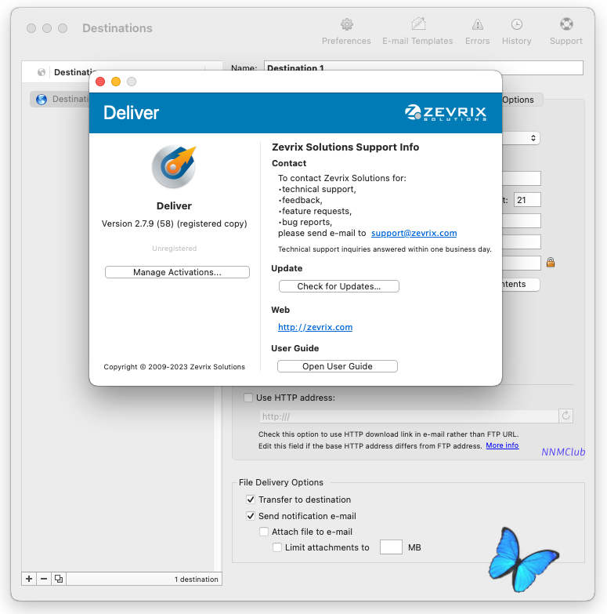The width and height of the screenshot is (607, 614).
Task: Click the Name field with Destination 1
Action: (x=424, y=67)
